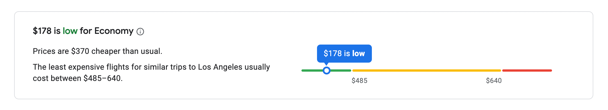
Task: Click the red high-price bar segment
Action: point(527,71)
